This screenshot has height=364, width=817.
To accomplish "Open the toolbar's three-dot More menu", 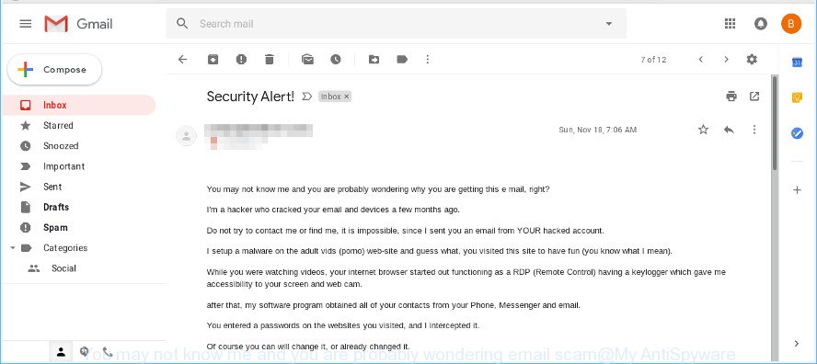I will pos(428,60).
